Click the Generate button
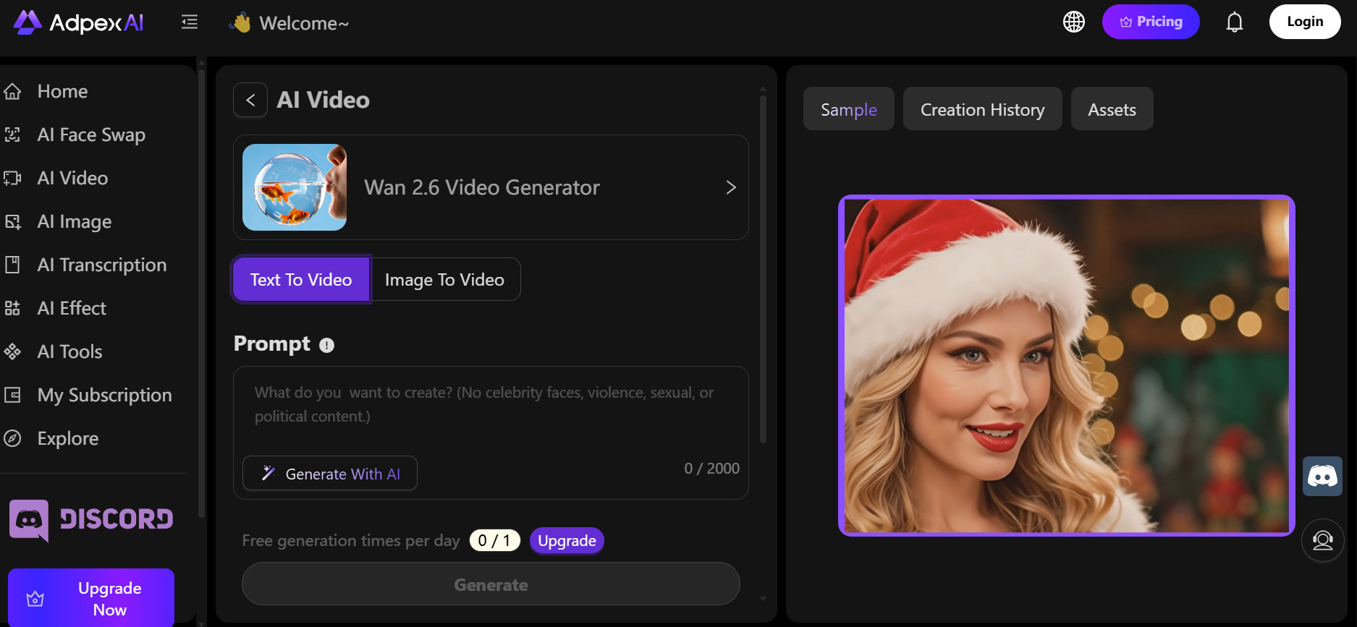The image size is (1357, 627). (491, 584)
